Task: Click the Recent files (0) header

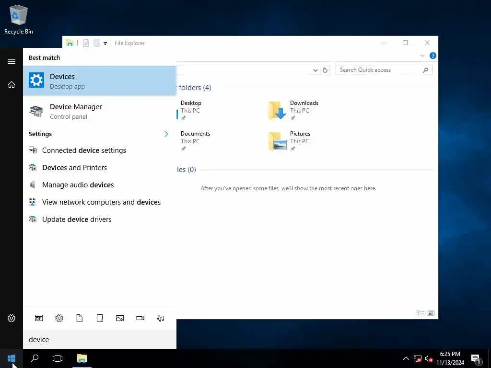Action: (187, 170)
